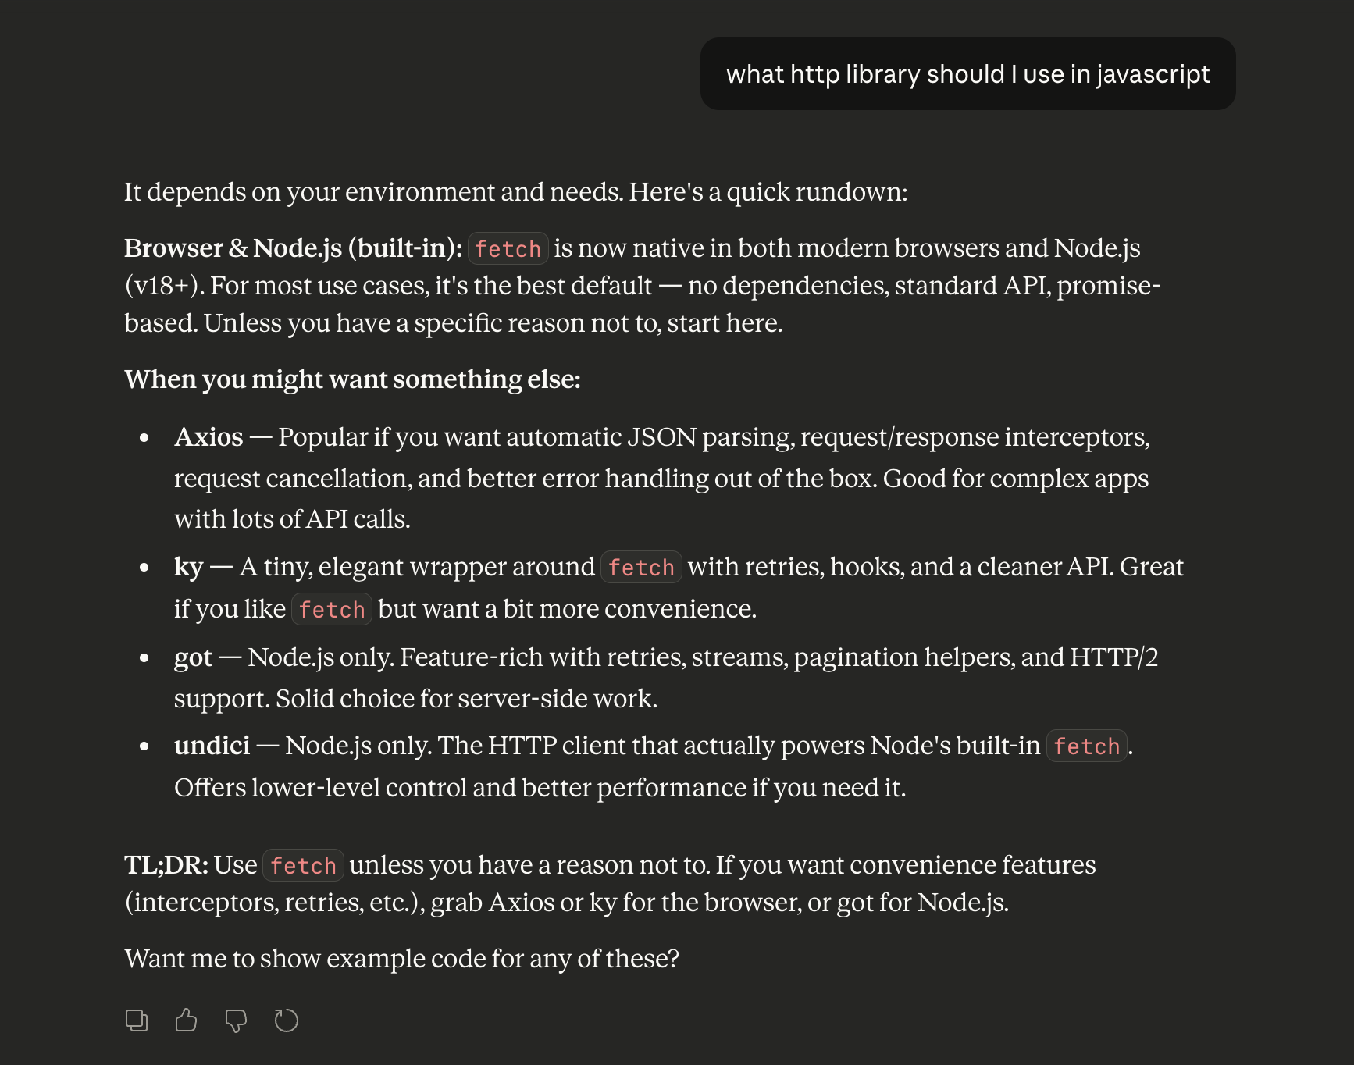
Task: Retry the response with the regenerate icon
Action: coord(286,1020)
